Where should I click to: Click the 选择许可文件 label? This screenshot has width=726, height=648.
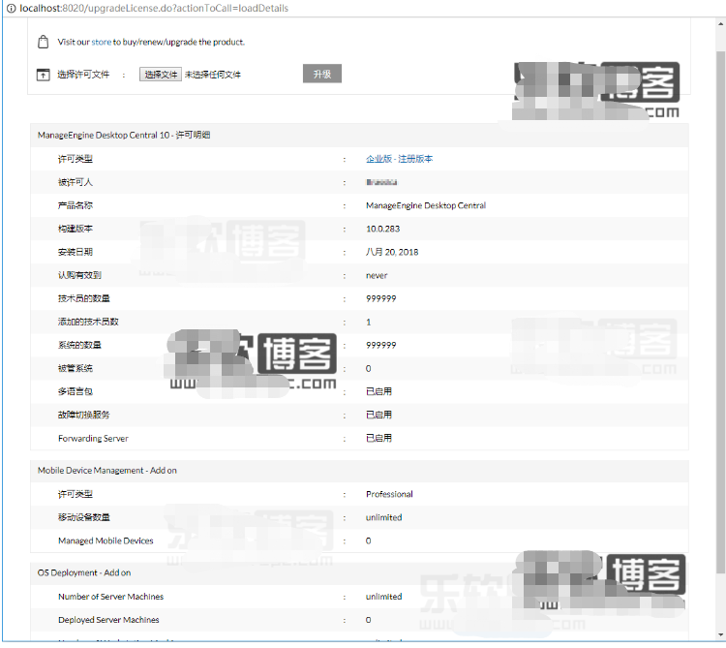(x=83, y=75)
